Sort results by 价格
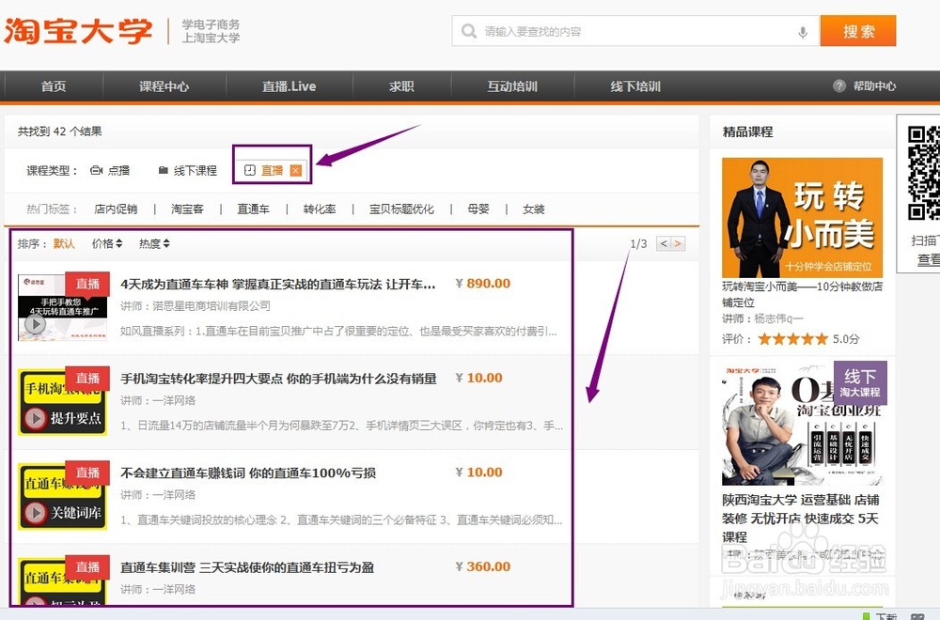The height and width of the screenshot is (620, 940). tap(107, 244)
